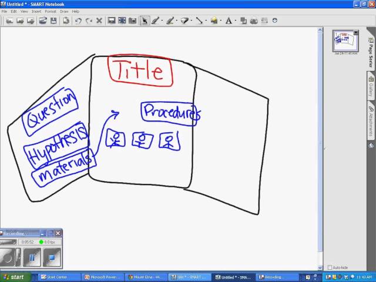Switch to full screen view
Screen dimensions: 376x282
click(122, 21)
